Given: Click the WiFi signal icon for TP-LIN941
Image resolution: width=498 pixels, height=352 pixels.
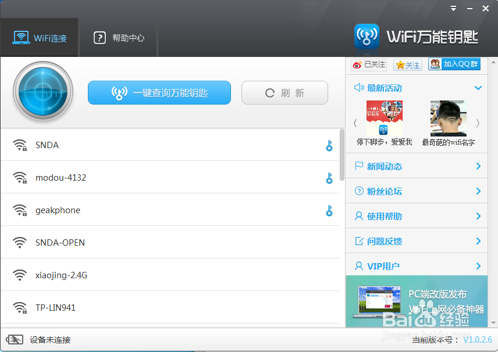Looking at the screenshot, I should pyautogui.click(x=20, y=308).
